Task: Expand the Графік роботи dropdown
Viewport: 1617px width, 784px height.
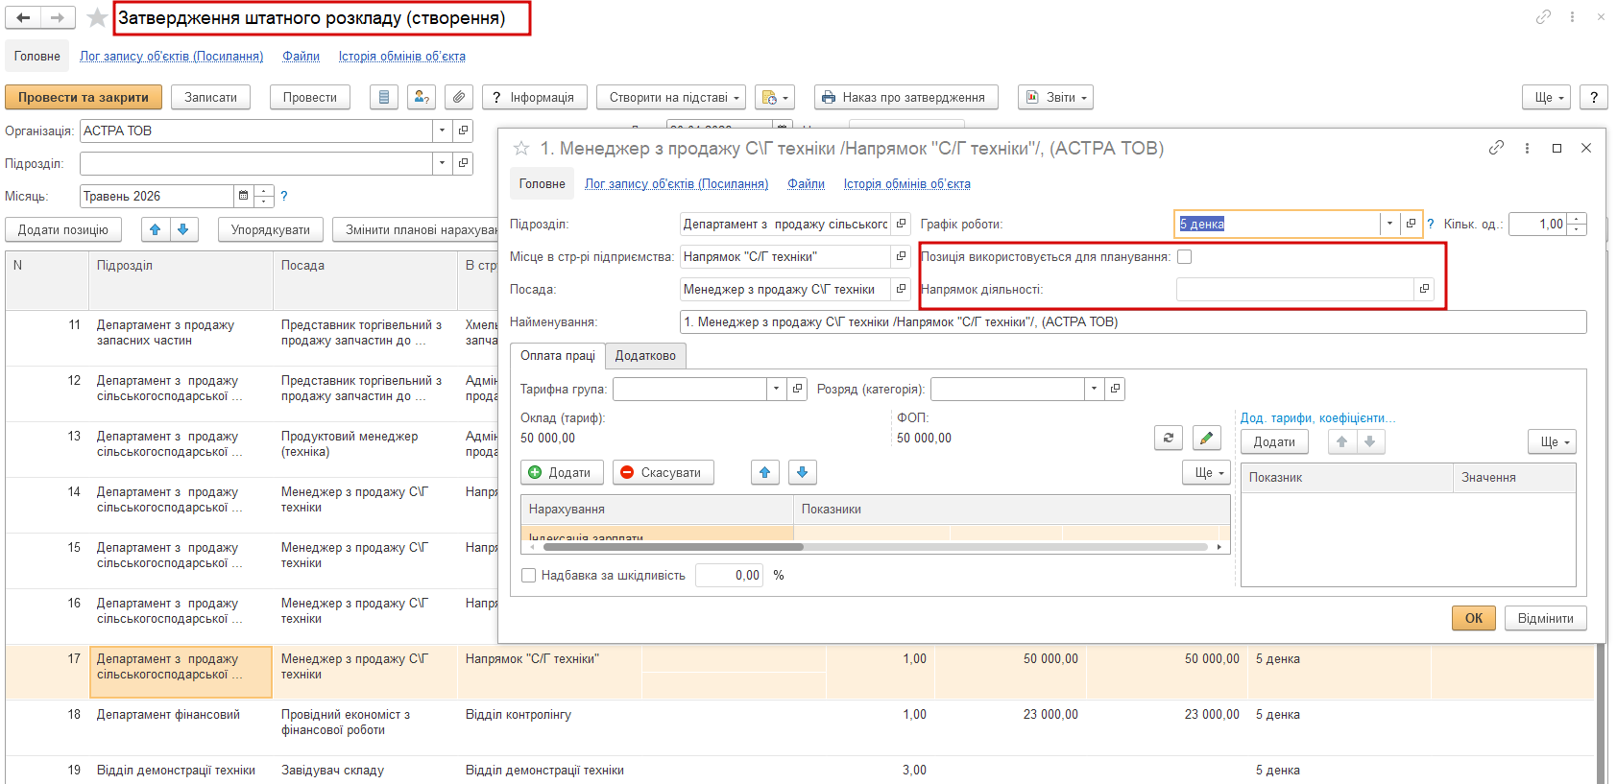Action: click(1388, 224)
